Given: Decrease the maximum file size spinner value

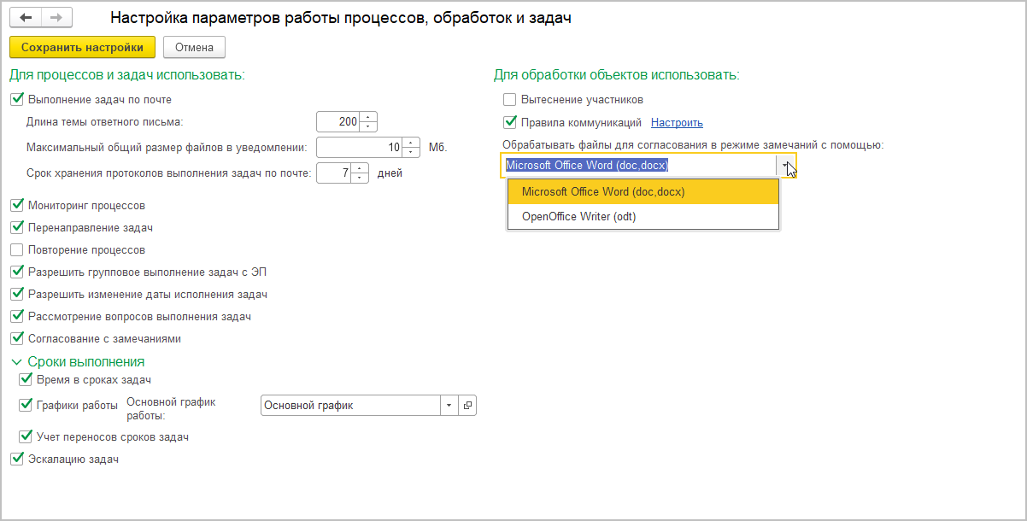Looking at the screenshot, I should point(412,152).
